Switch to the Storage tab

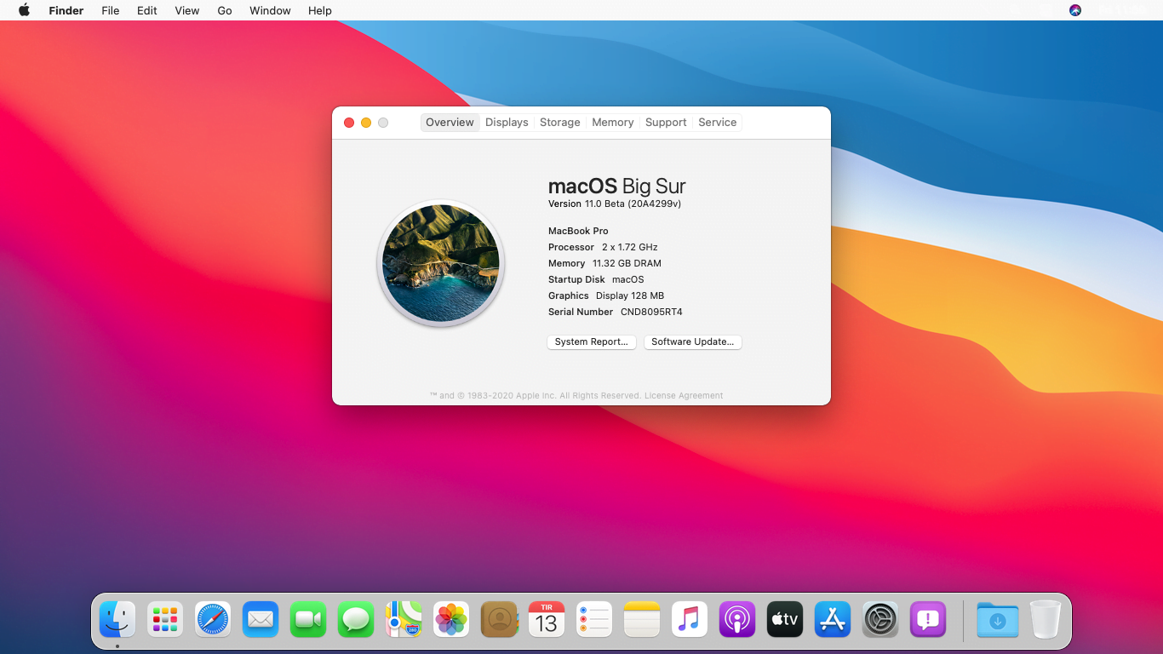pyautogui.click(x=559, y=123)
